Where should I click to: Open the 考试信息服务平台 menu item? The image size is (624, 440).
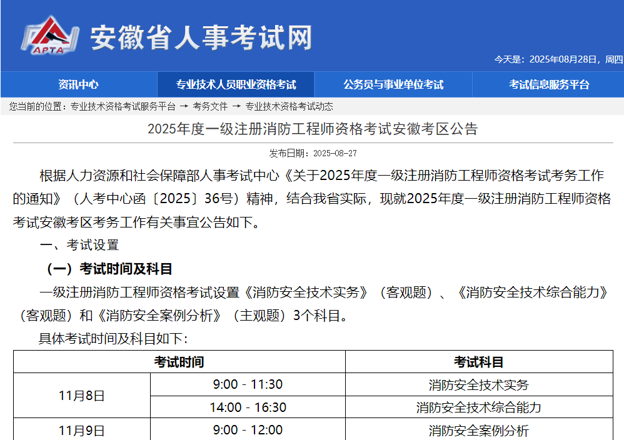coord(548,84)
